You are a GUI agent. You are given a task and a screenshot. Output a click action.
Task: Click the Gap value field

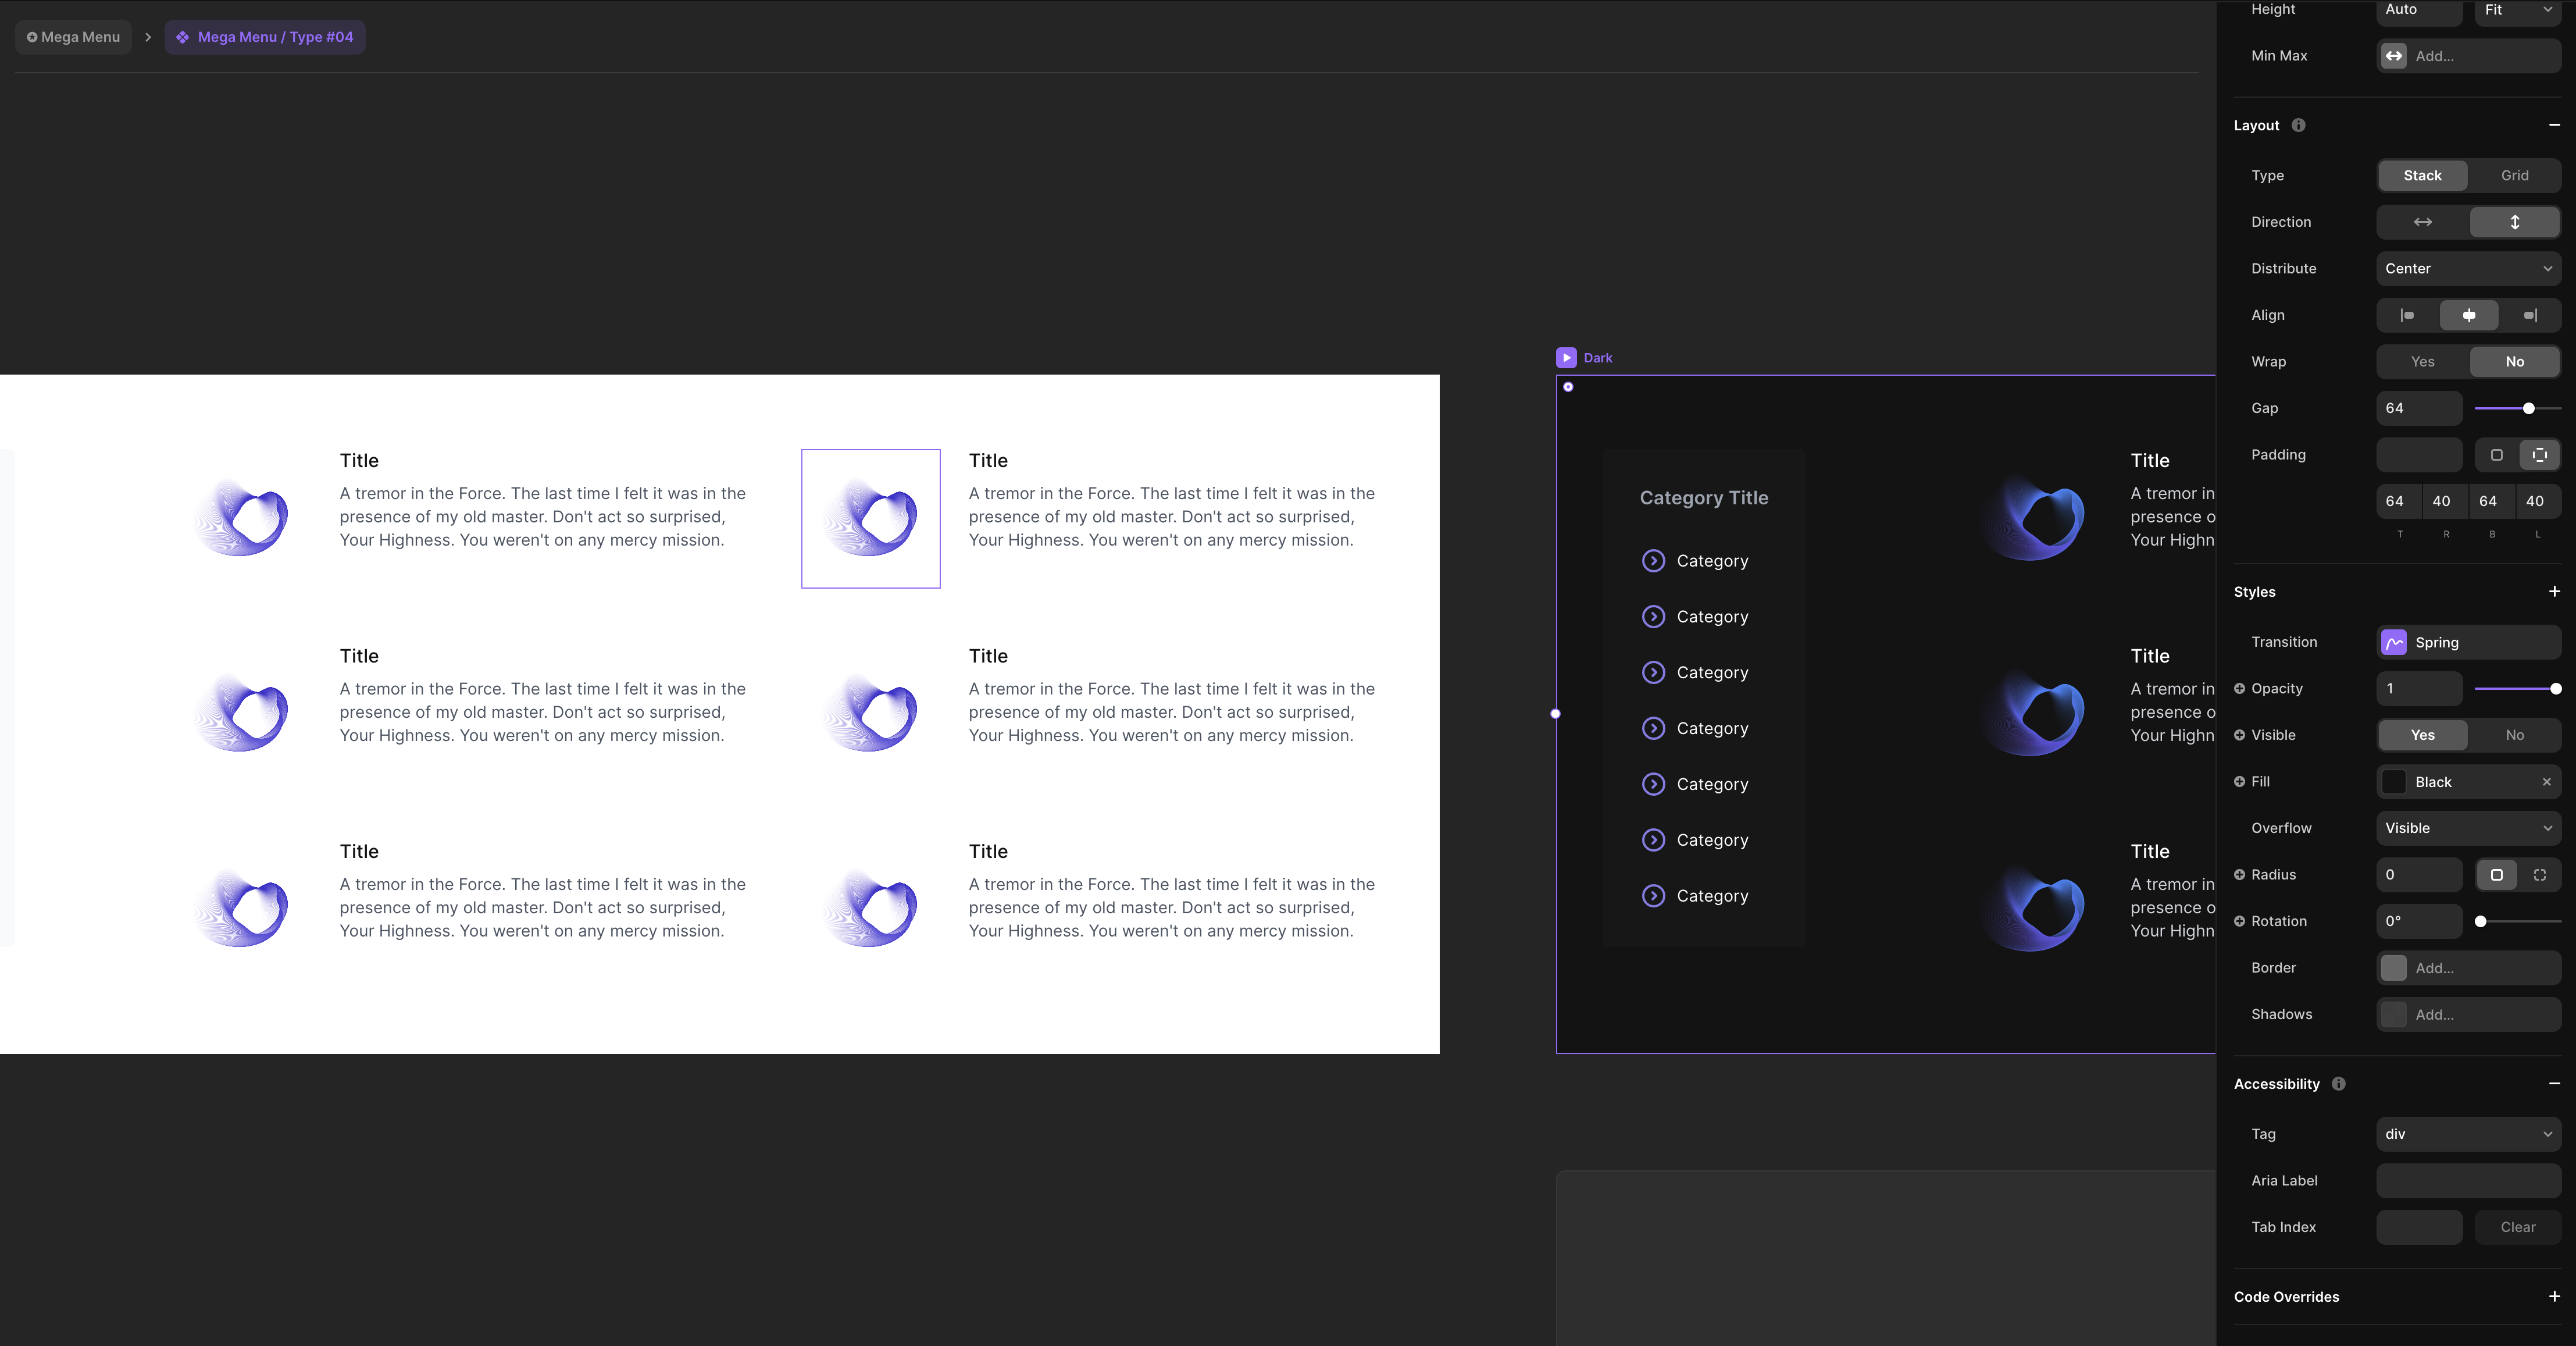(x=2419, y=408)
